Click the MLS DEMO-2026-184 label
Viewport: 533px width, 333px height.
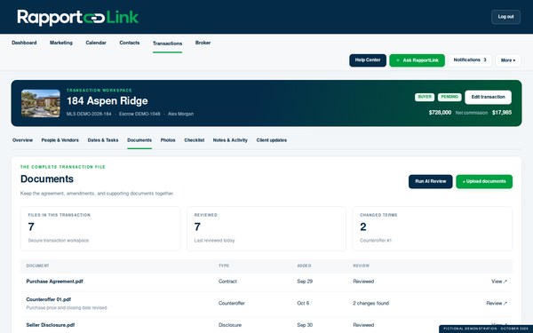tap(89, 114)
